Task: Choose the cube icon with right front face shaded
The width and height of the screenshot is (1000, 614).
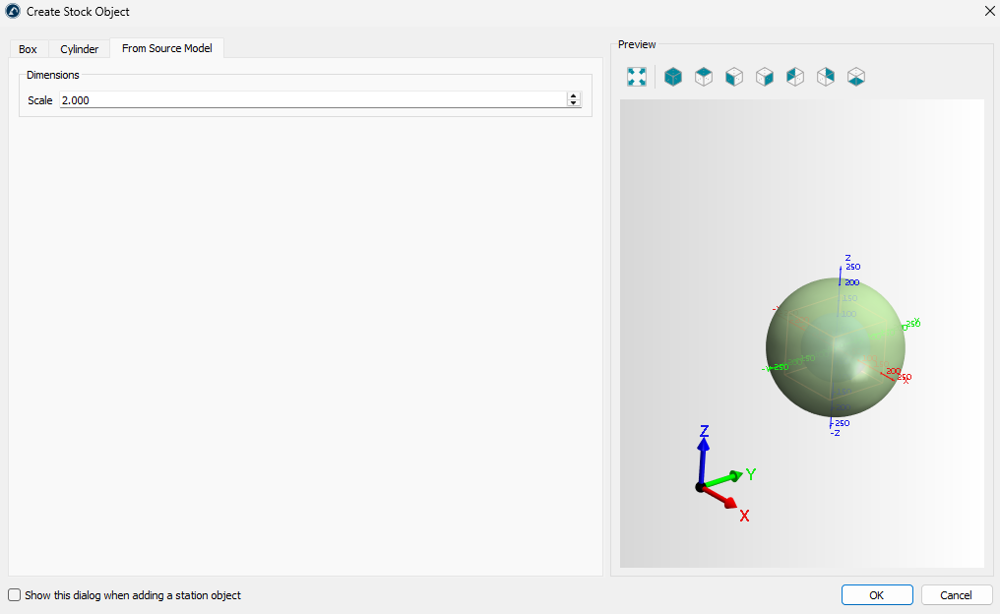Action: pyautogui.click(x=765, y=77)
